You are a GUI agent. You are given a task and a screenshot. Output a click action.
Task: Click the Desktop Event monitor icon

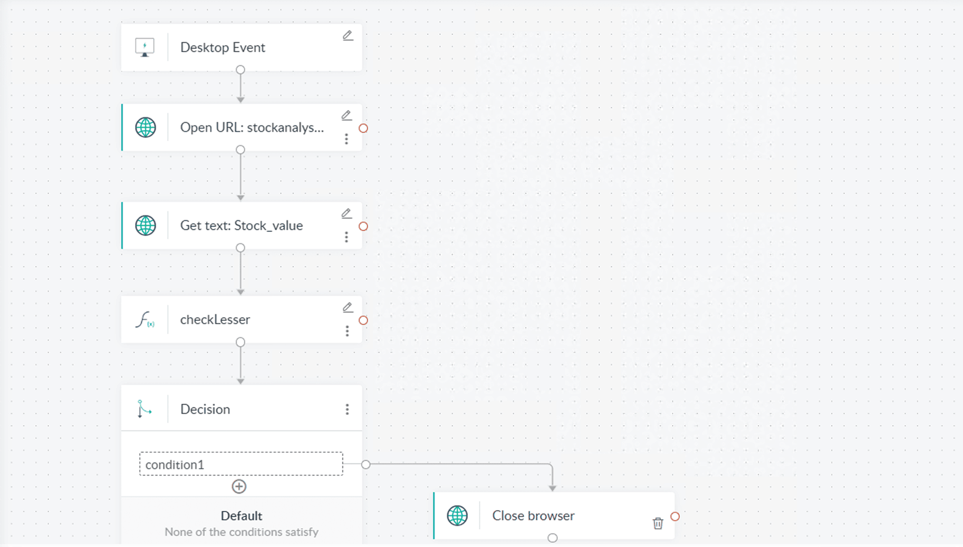point(145,47)
